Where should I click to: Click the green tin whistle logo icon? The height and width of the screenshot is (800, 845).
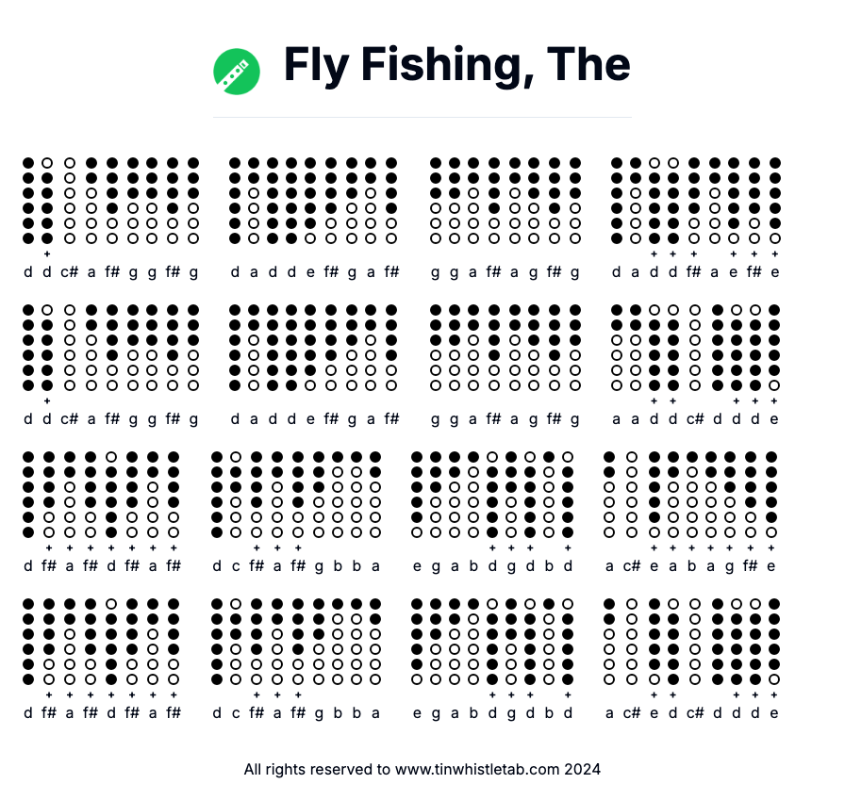pos(237,72)
